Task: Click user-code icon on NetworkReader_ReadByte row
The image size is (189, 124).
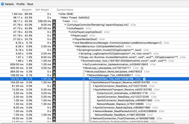Action: (54, 115)
